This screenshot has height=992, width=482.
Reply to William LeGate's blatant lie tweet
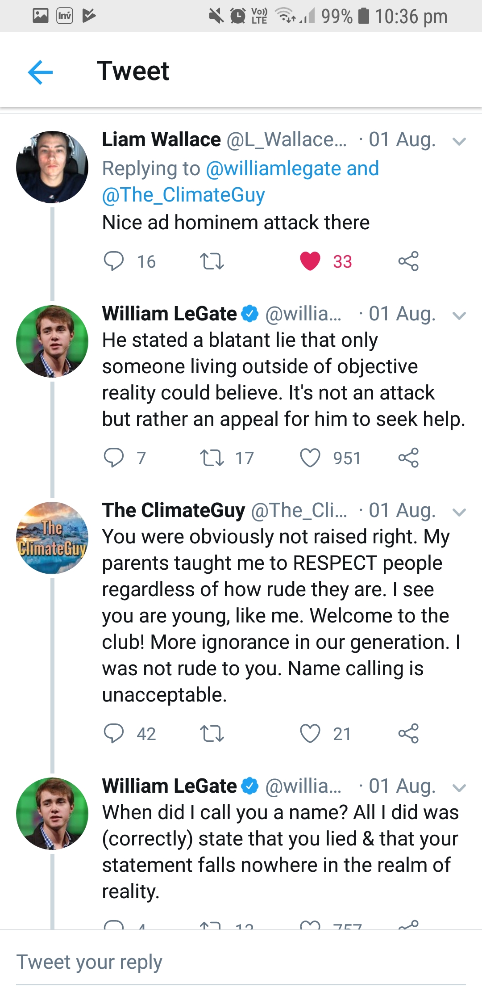[x=114, y=458]
